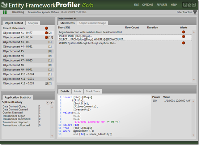Select Object context #9 - 0.041
Screen dimensions: 199x145
click(28, 70)
